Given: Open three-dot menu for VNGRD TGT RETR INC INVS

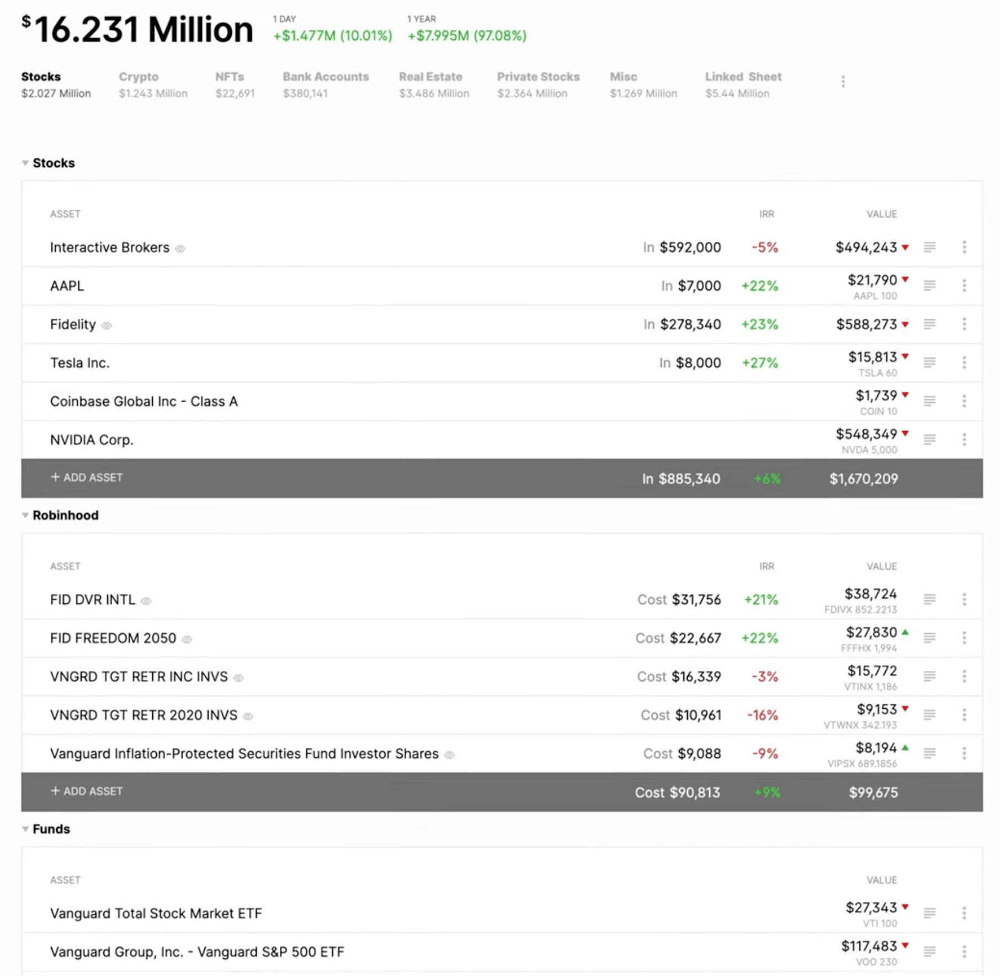Looking at the screenshot, I should 964,676.
